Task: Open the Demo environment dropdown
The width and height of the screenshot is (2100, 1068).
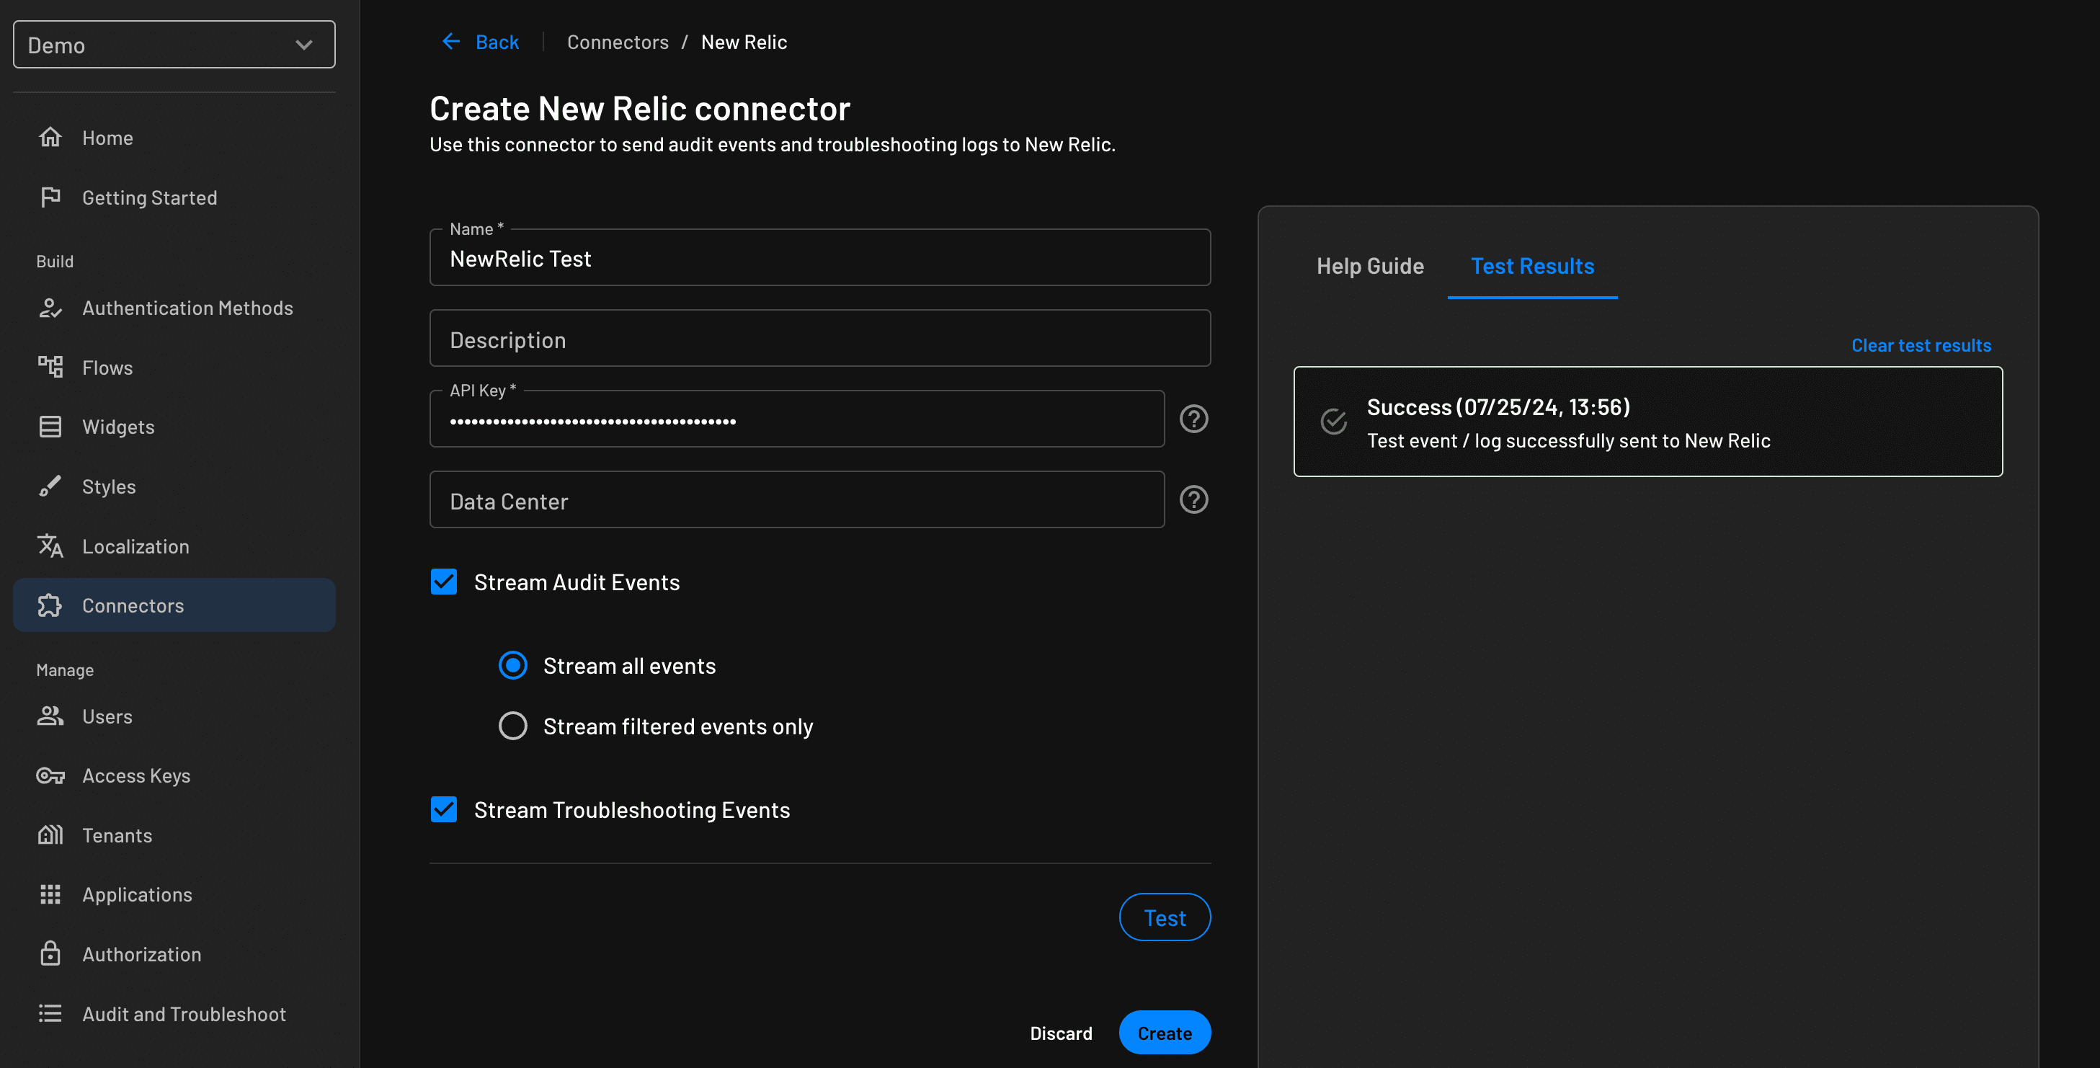Action: 174,44
